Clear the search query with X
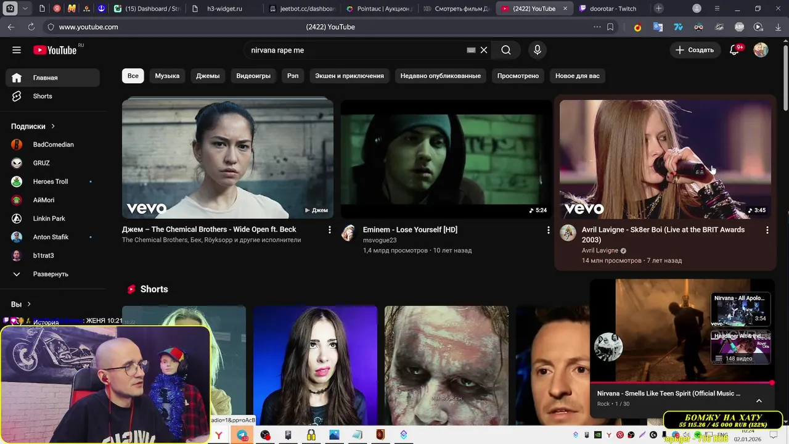Screen dimensions: 789x444 tap(484, 50)
